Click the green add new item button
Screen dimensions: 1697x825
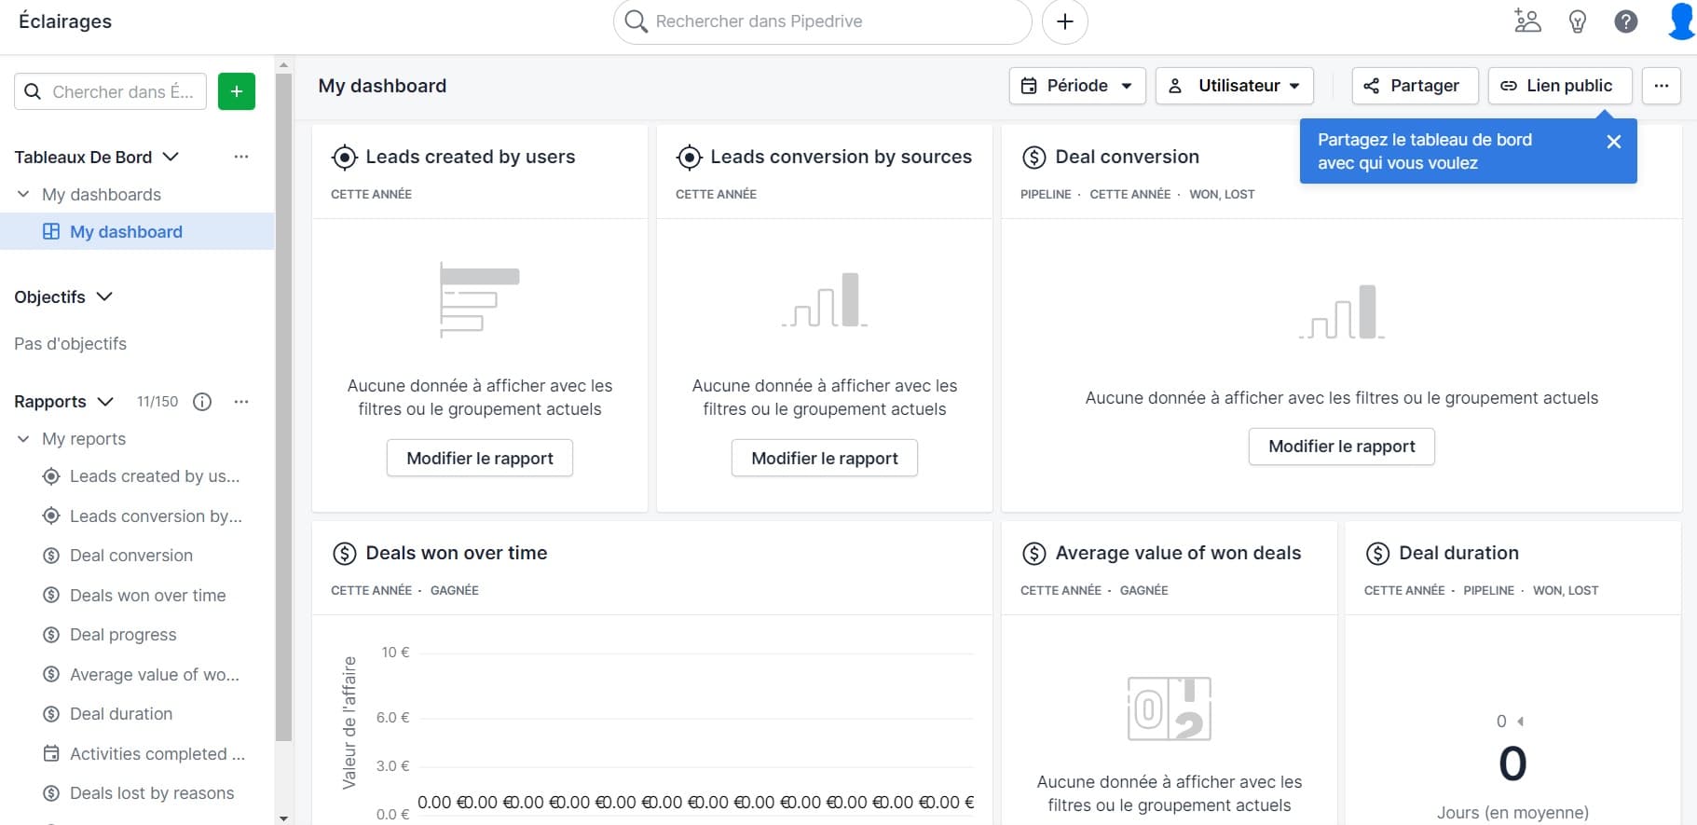[x=236, y=91]
